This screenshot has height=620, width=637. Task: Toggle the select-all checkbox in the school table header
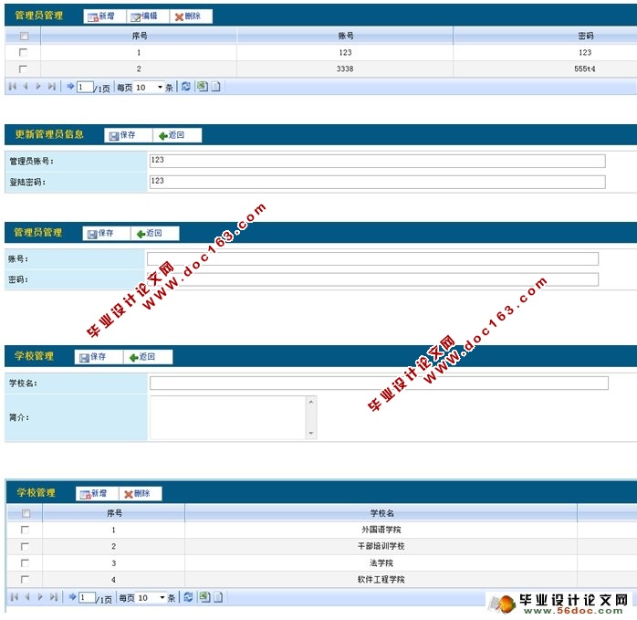pyautogui.click(x=26, y=513)
